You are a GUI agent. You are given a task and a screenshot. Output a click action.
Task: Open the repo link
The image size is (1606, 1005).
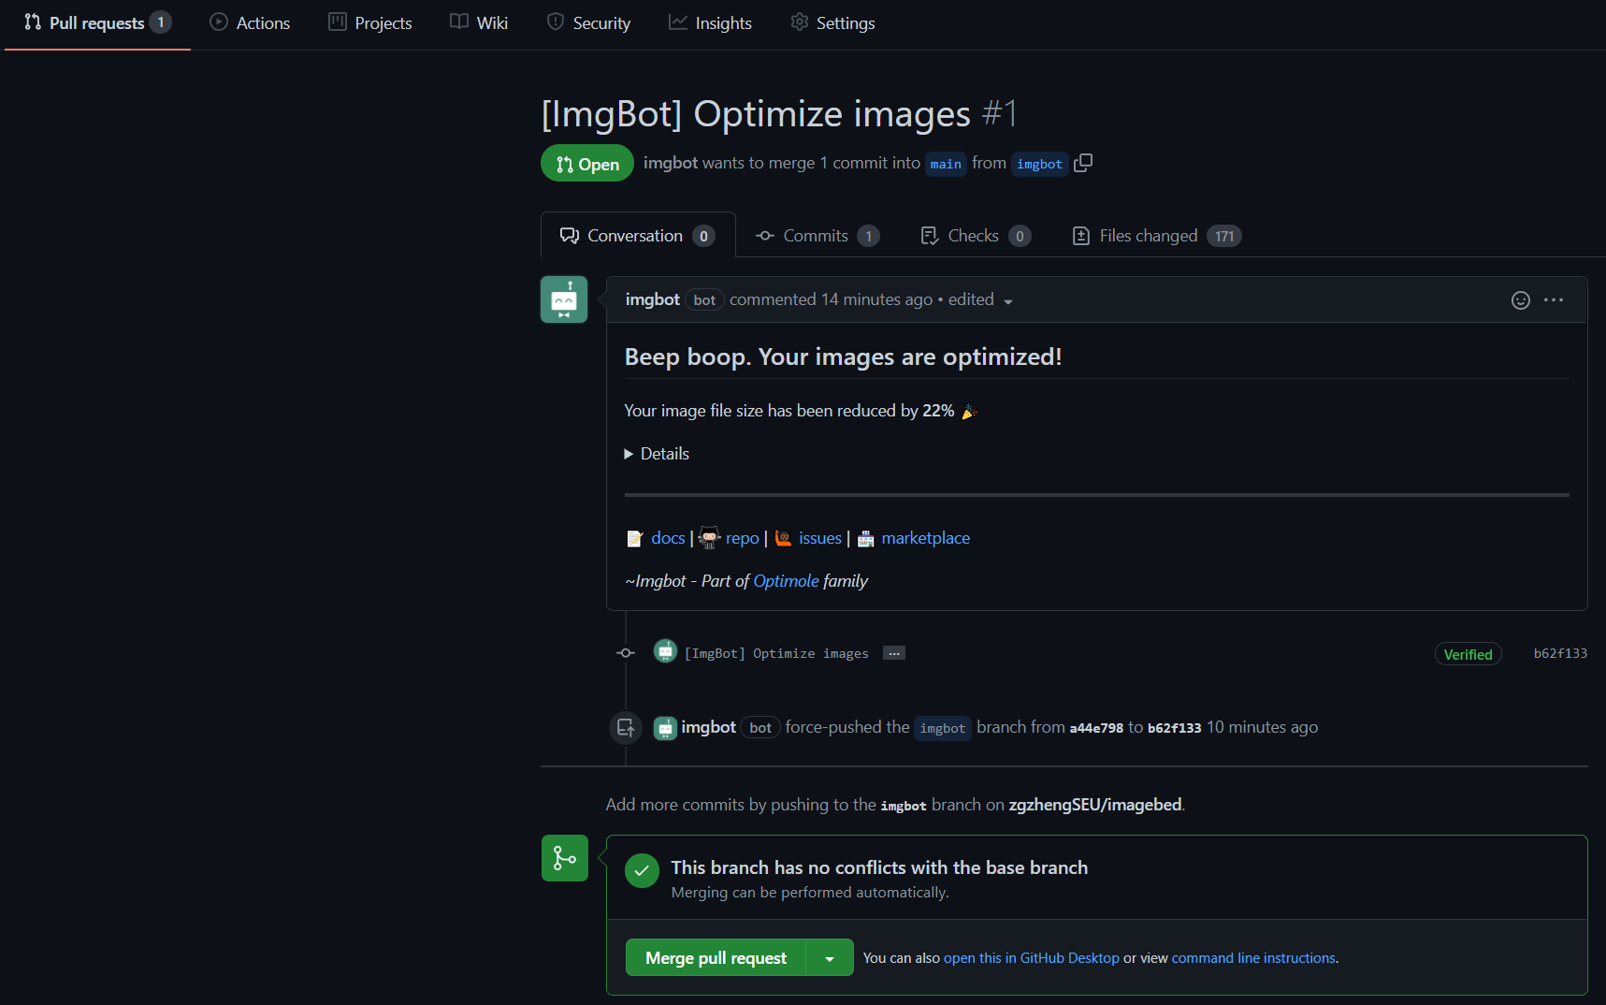(x=743, y=538)
